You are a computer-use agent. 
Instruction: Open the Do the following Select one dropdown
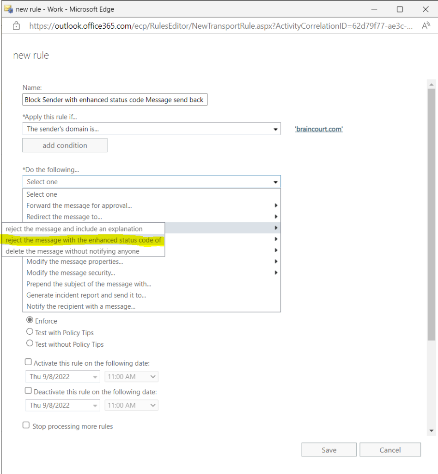click(x=152, y=182)
